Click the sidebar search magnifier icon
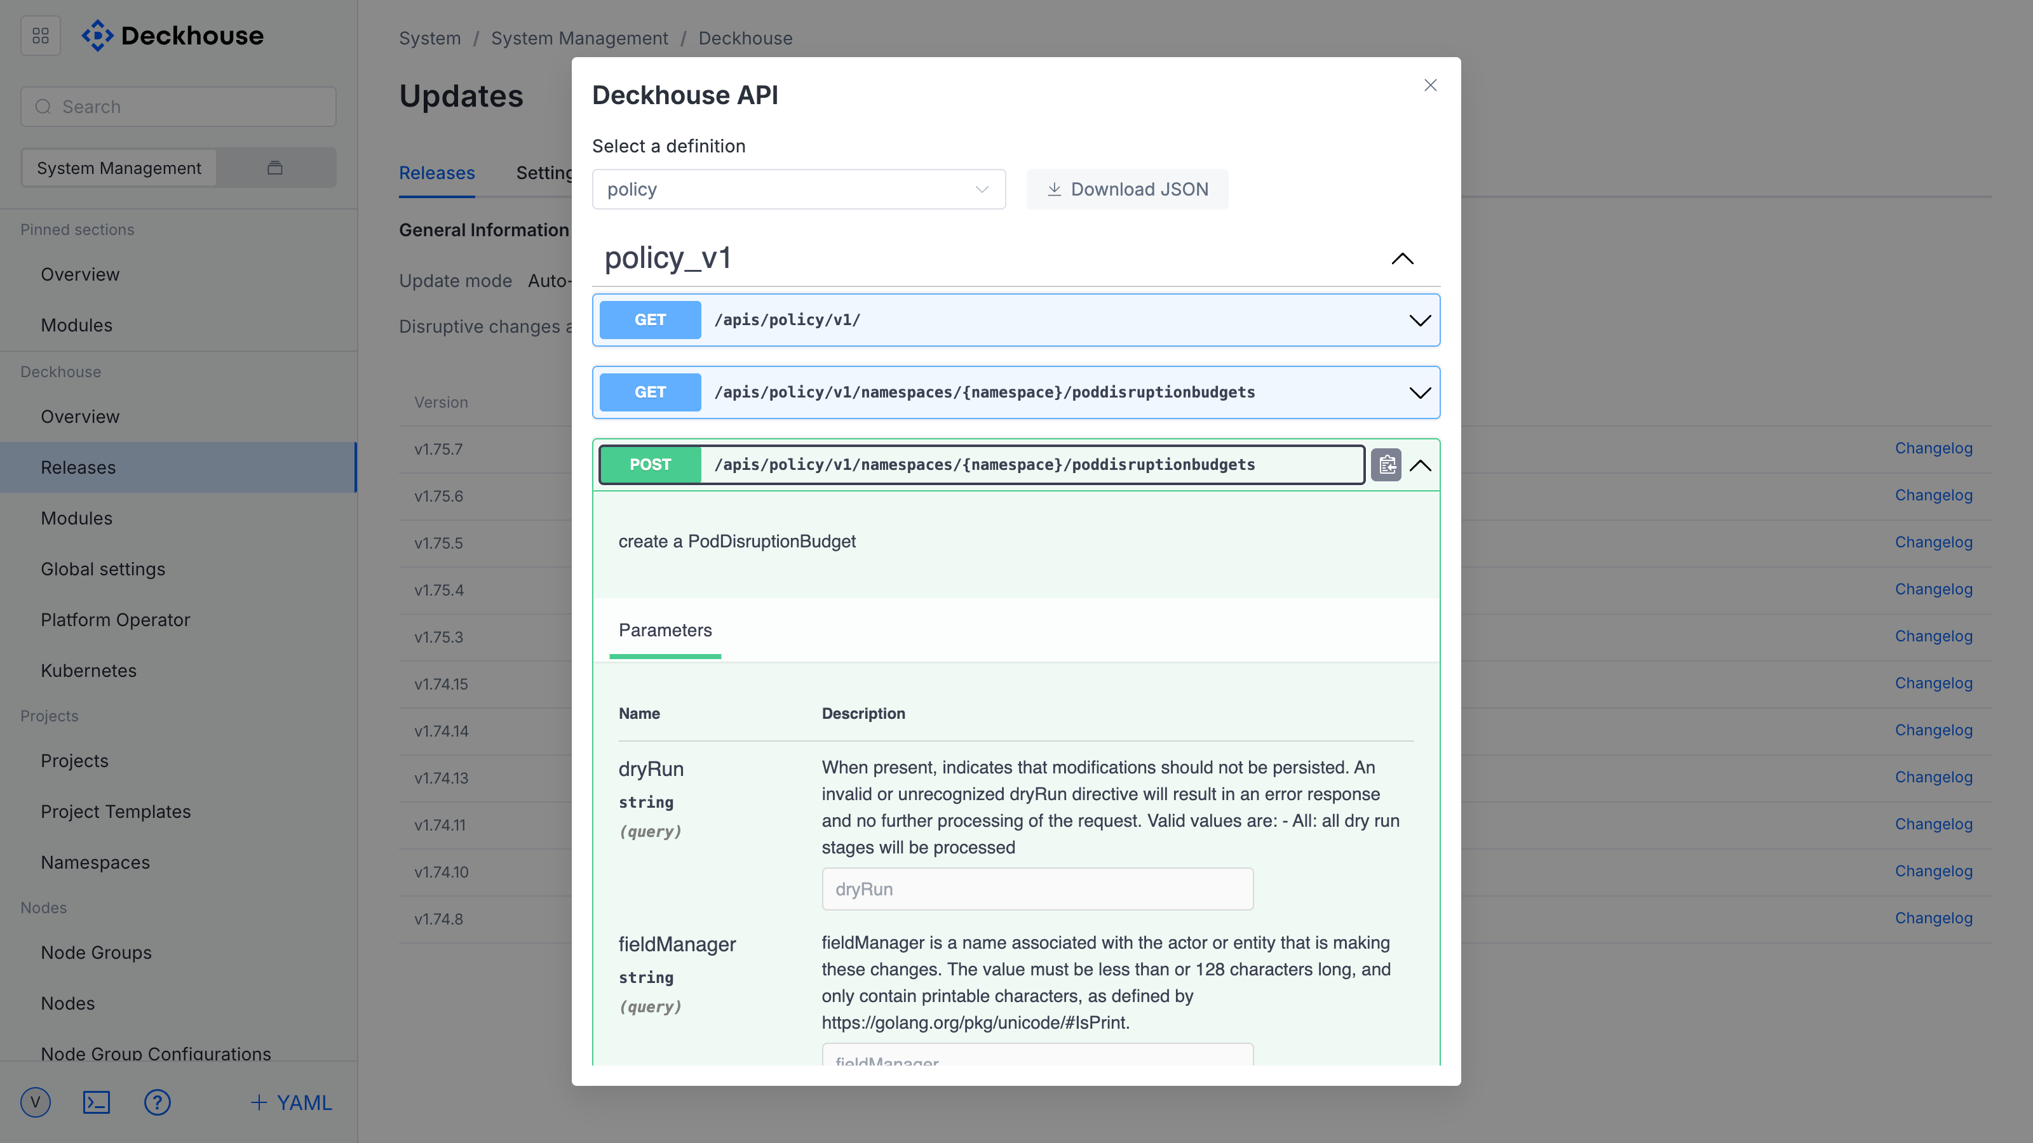Viewport: 2033px width, 1143px height. [43, 107]
